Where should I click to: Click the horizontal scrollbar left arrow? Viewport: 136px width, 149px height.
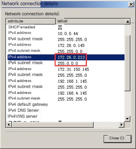(9, 124)
